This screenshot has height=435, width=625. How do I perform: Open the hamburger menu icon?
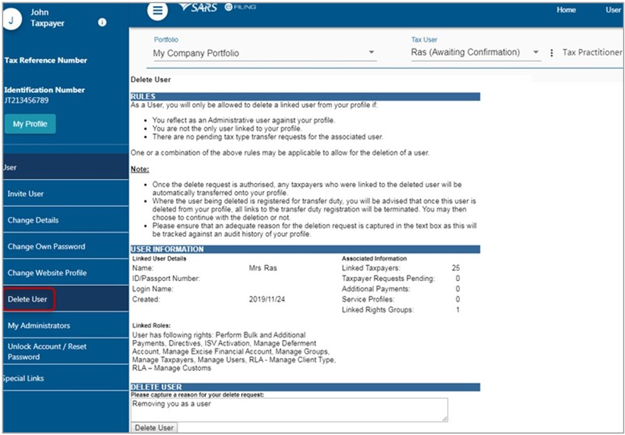[158, 11]
